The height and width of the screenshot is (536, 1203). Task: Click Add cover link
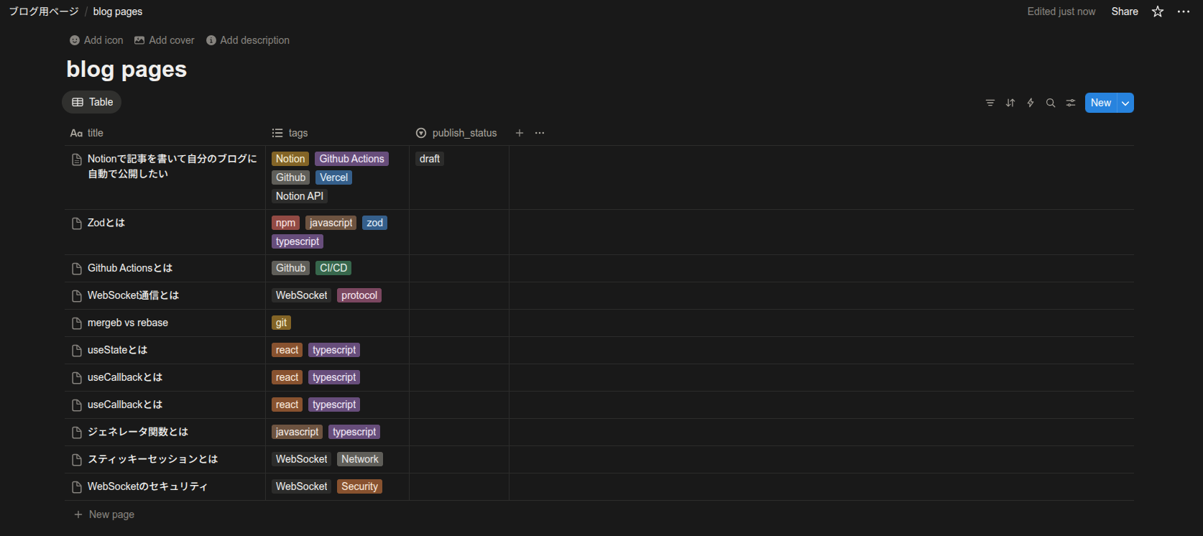[x=165, y=40]
